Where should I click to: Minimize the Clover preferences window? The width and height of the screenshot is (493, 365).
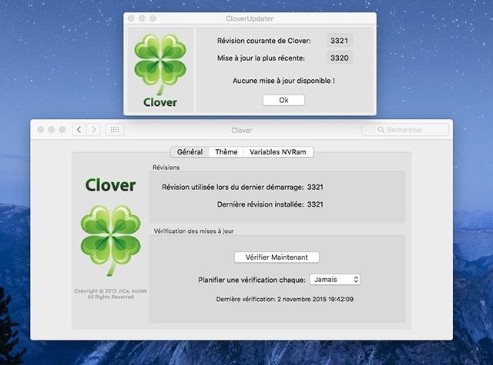coord(52,130)
